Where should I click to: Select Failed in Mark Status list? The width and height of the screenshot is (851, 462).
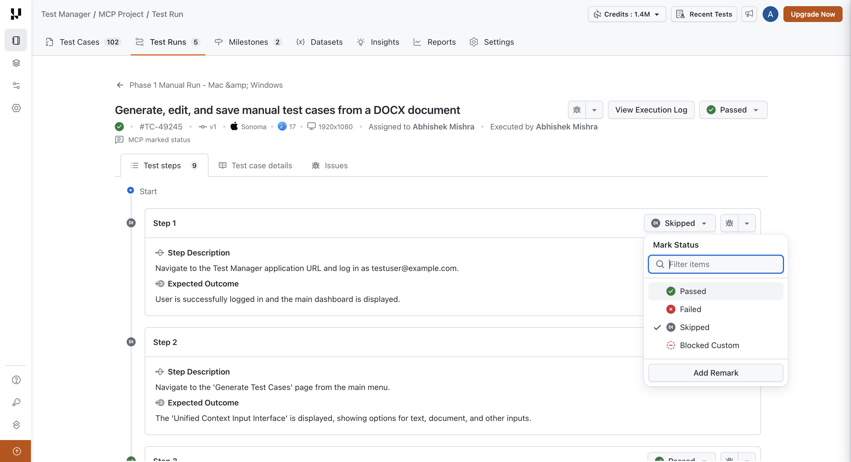pos(716,309)
